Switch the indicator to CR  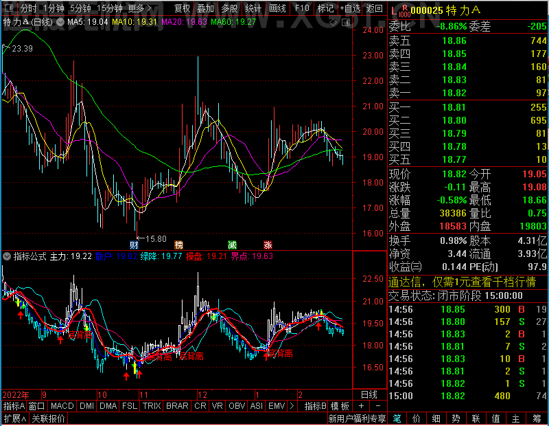[x=200, y=406]
